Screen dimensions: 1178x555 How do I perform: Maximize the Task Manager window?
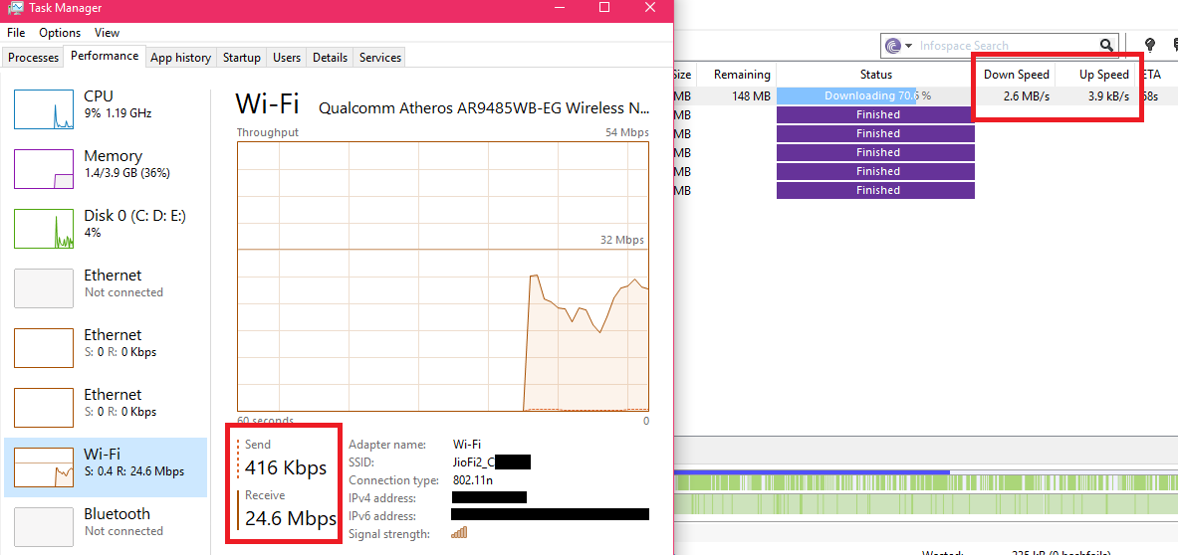coord(604,7)
